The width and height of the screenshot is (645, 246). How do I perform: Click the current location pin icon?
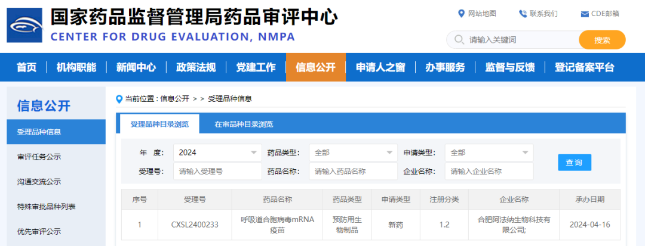[x=119, y=98]
